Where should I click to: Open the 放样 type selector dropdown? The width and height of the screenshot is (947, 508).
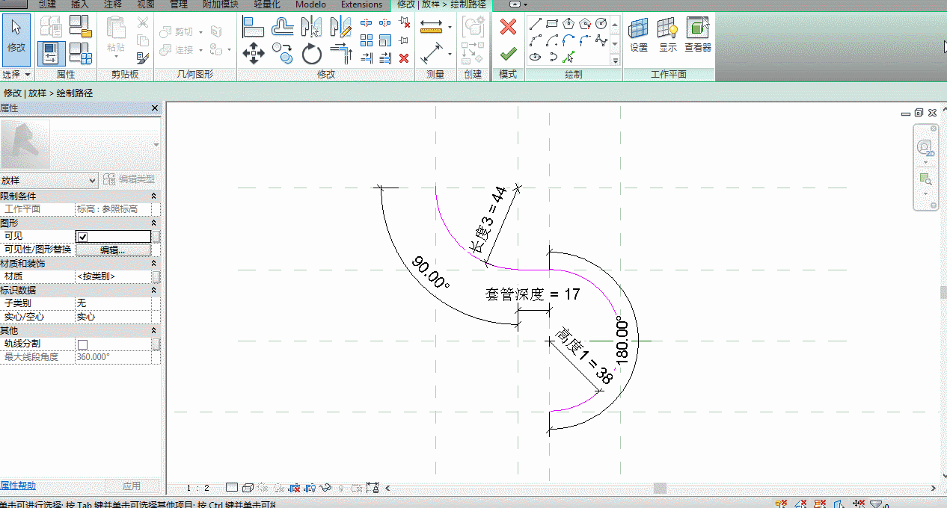click(93, 180)
